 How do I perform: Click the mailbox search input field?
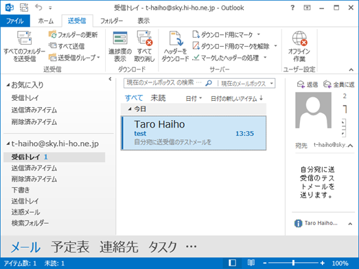click(x=164, y=83)
